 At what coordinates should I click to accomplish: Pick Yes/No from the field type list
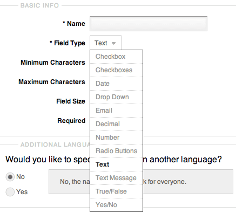(116, 205)
